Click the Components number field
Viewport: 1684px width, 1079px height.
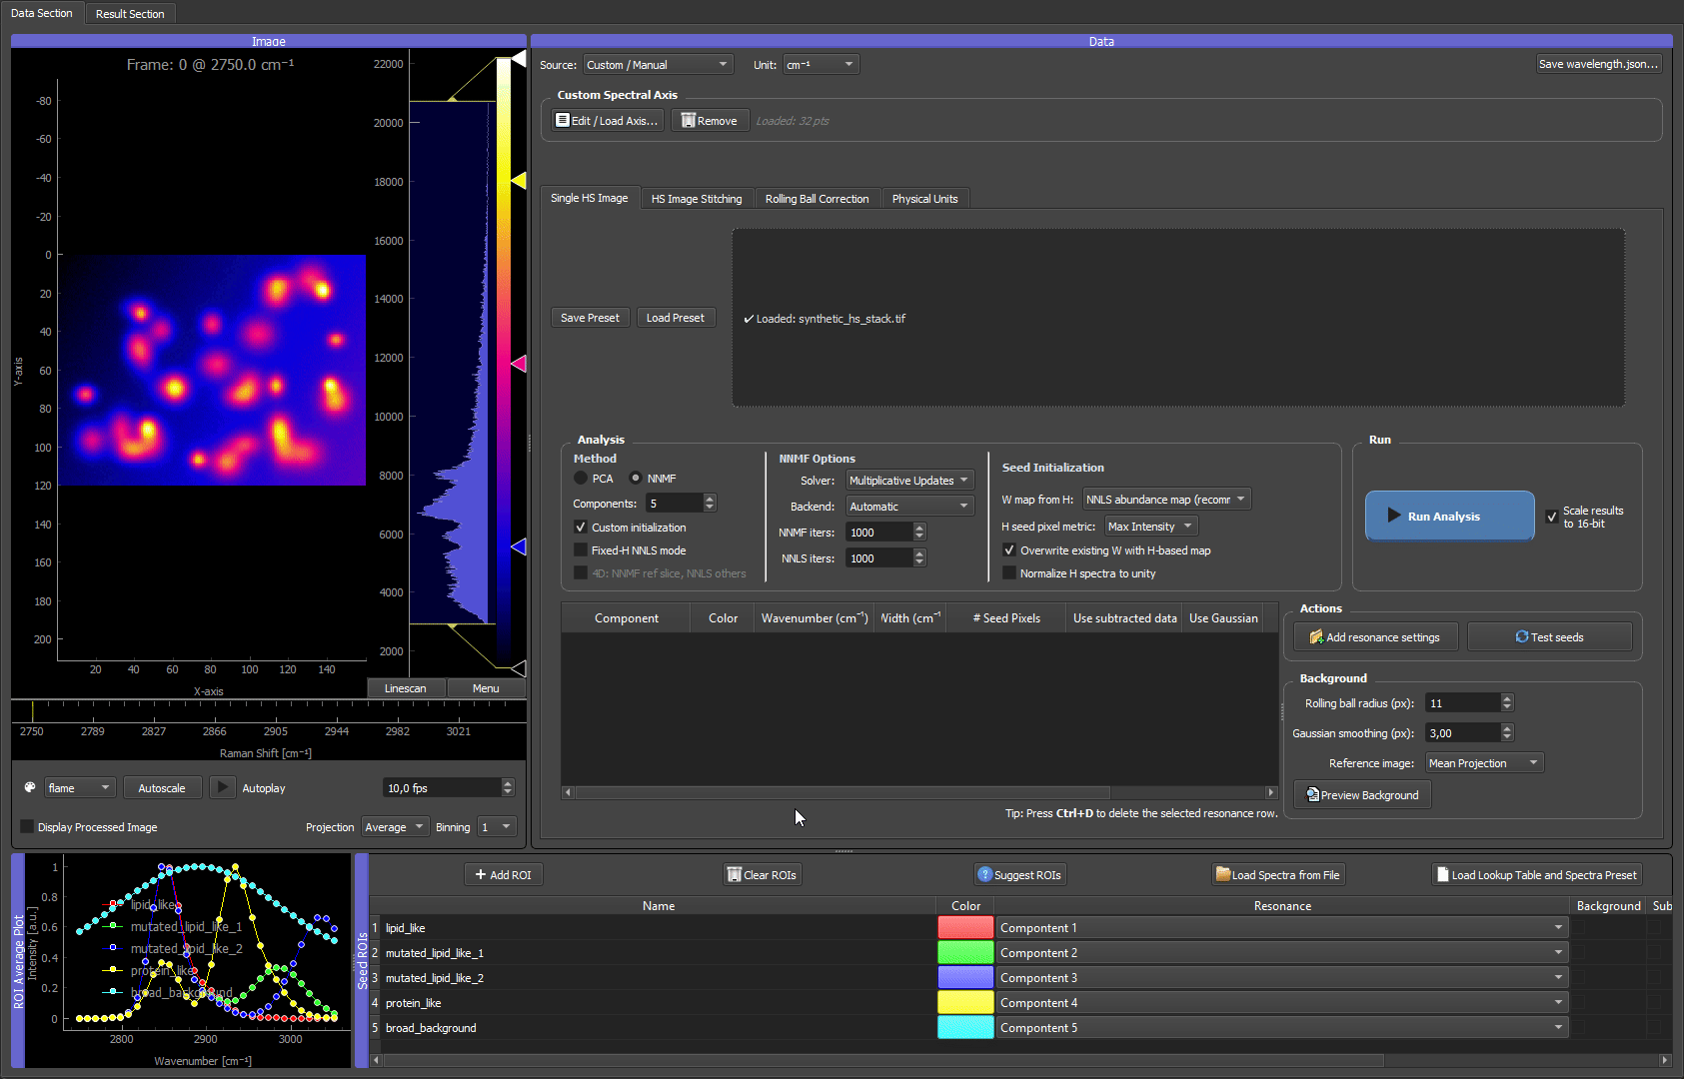(675, 504)
